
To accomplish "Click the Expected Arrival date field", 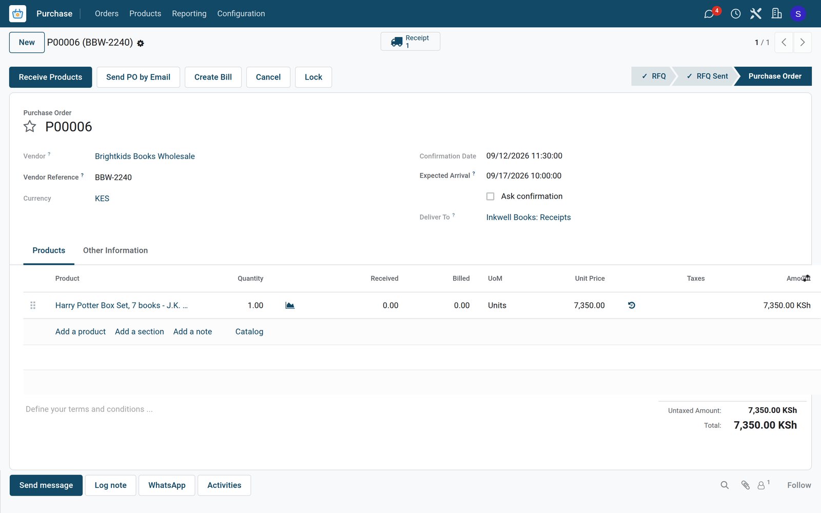I will click(x=524, y=176).
